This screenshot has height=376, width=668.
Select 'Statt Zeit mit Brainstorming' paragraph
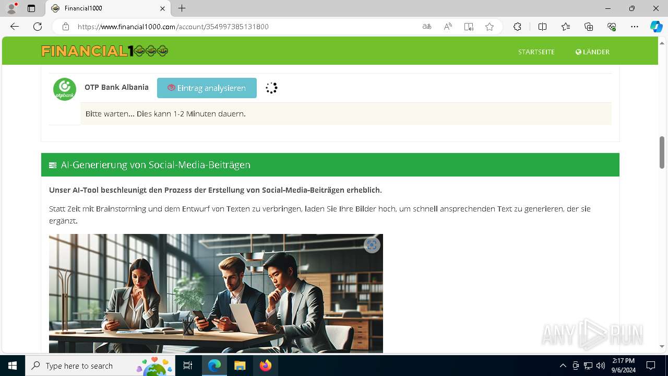320,215
